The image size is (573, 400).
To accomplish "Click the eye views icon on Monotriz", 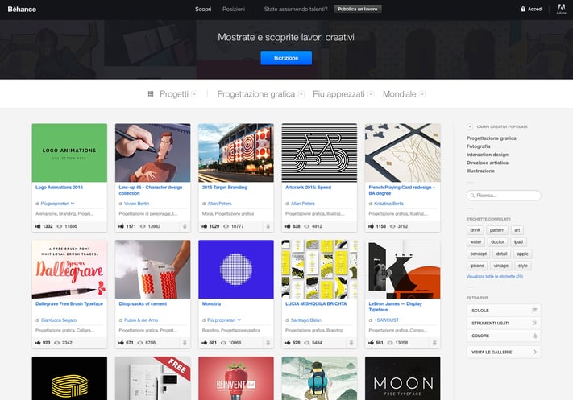I will click(x=223, y=343).
